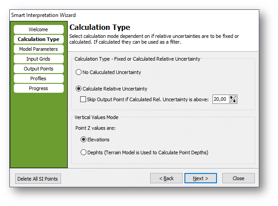Choose Elevations for Point Z values
278x206 pixels.
click(x=83, y=140)
